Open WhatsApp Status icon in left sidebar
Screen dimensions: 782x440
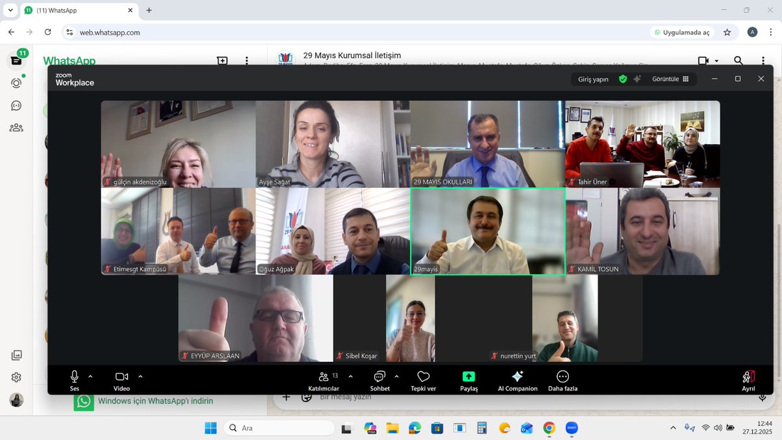pyautogui.click(x=16, y=83)
